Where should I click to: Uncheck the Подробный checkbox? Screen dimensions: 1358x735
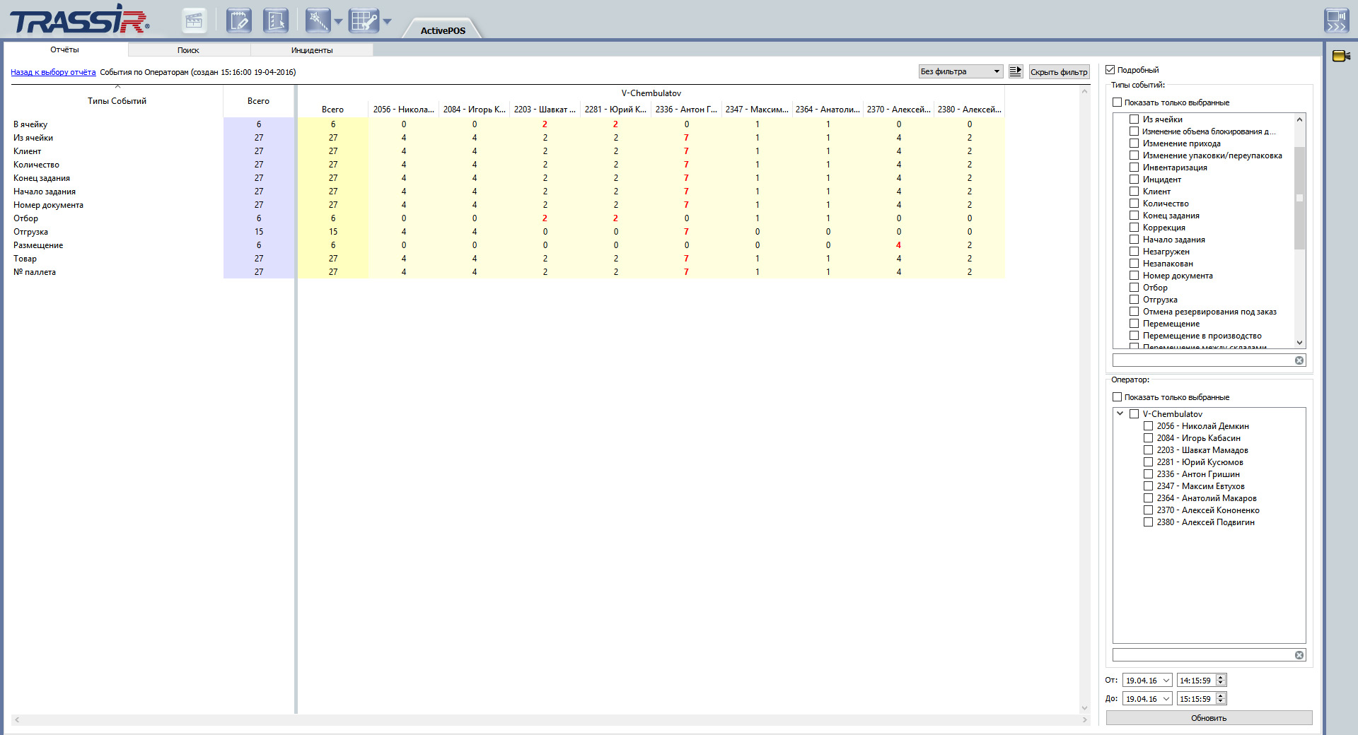1110,70
